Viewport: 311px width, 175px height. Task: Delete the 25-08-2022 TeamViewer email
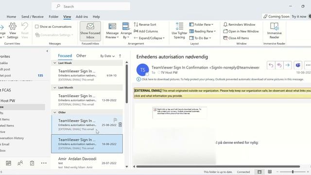pyautogui.click(x=120, y=124)
